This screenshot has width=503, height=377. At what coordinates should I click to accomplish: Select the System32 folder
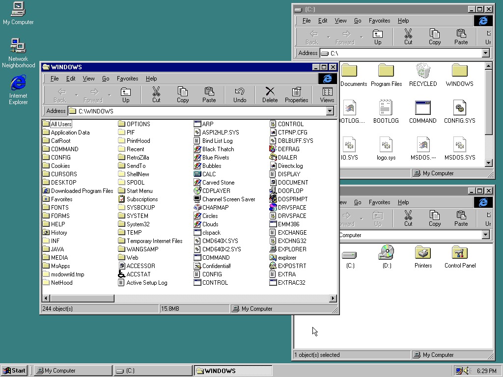(x=134, y=224)
